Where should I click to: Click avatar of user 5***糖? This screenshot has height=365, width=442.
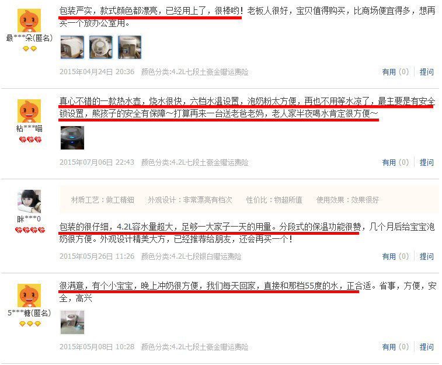[x=29, y=296]
